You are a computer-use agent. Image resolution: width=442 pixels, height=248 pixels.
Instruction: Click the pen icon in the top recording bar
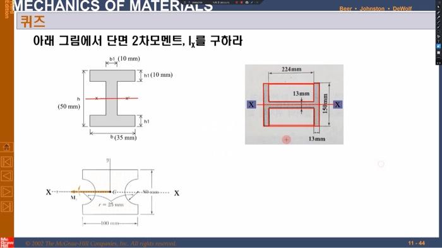coord(252,3)
